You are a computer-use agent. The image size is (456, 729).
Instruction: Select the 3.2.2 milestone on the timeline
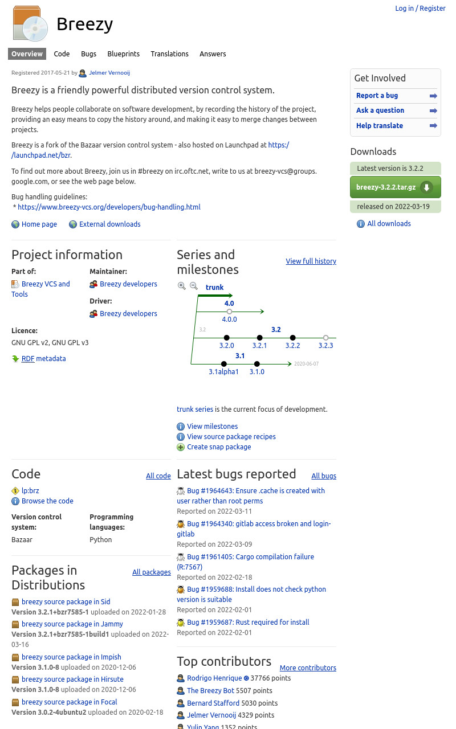click(x=292, y=346)
